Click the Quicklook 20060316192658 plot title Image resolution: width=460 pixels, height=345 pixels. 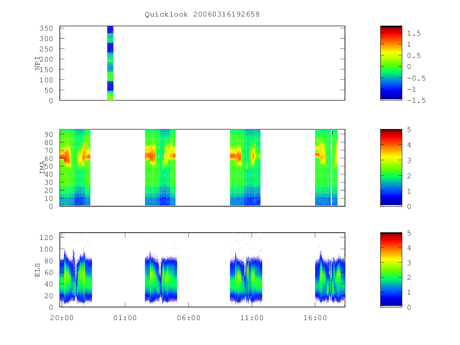[202, 14]
